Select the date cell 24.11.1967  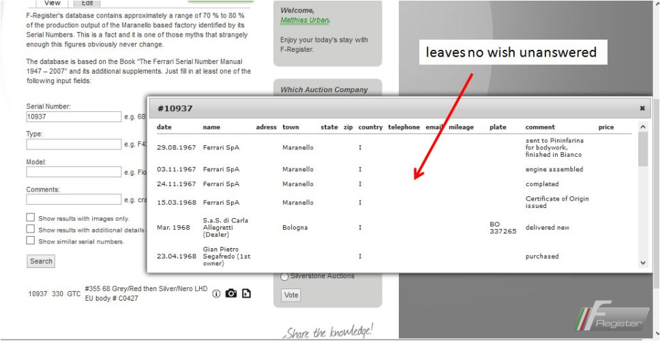(x=177, y=184)
